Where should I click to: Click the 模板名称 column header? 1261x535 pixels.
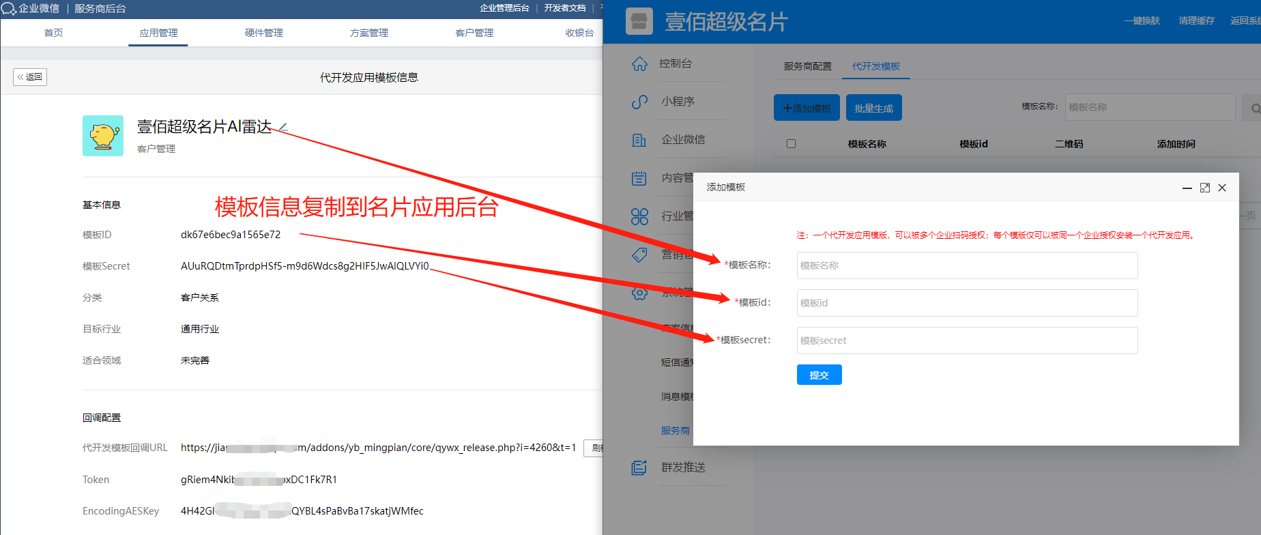(867, 144)
